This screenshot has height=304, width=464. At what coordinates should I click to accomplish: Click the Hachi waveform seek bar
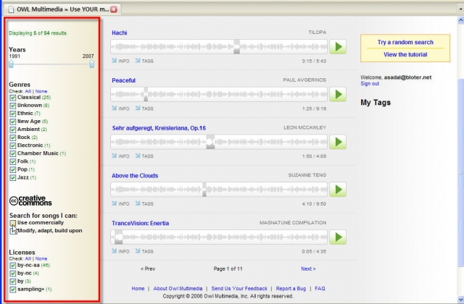(217, 47)
